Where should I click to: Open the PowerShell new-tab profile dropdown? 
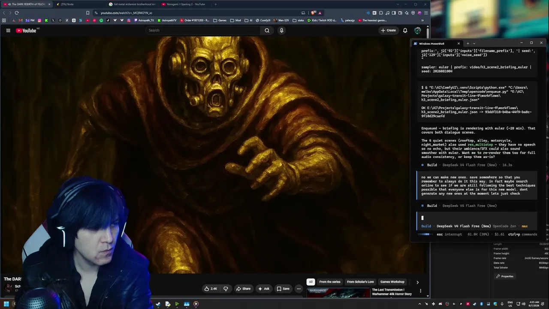474,43
